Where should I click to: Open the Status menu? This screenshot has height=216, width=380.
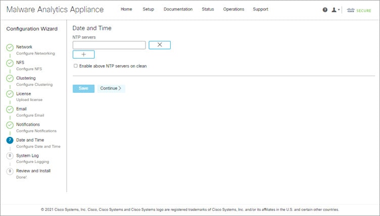tap(208, 9)
